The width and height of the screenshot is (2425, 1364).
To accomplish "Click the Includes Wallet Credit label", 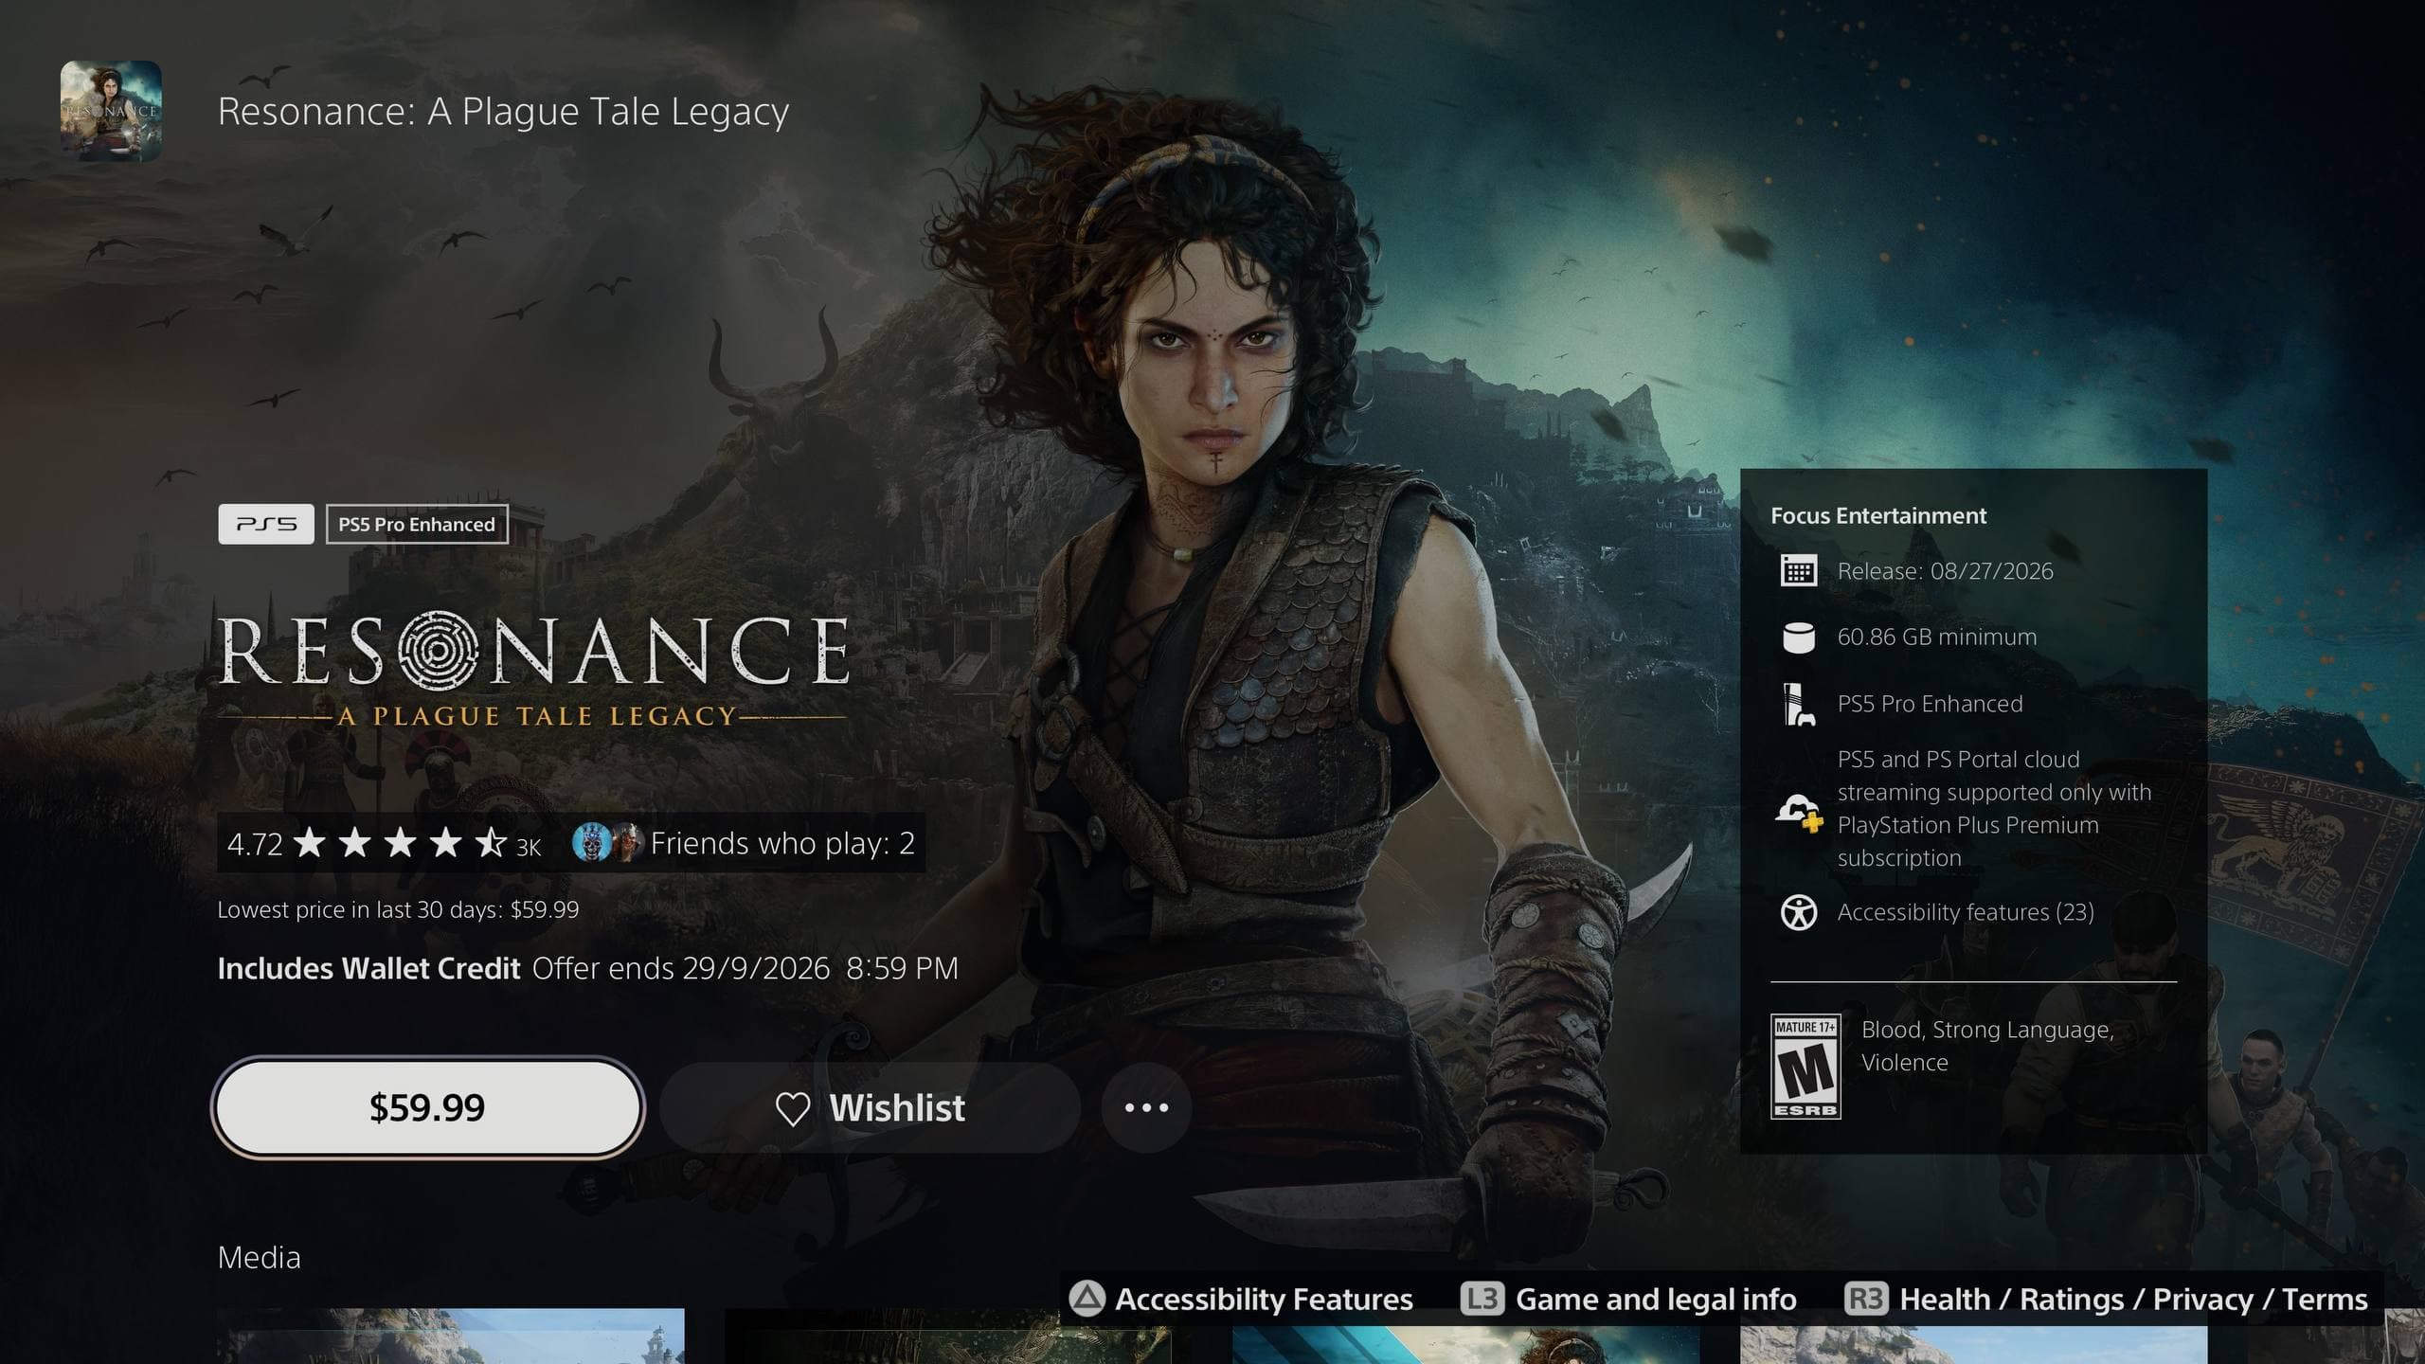I will pos(368,968).
